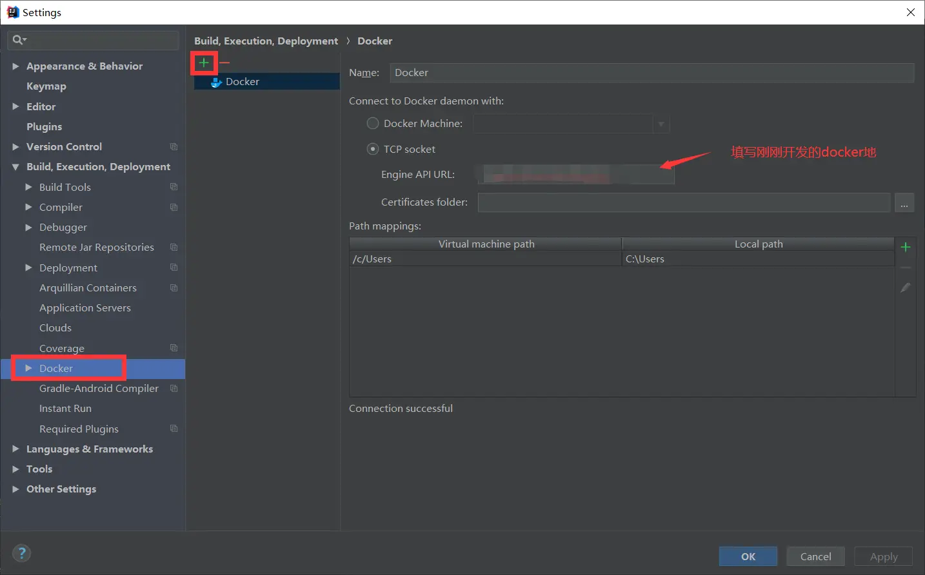Select the Docker Machine radio option
This screenshot has height=575, width=925.
tap(373, 123)
